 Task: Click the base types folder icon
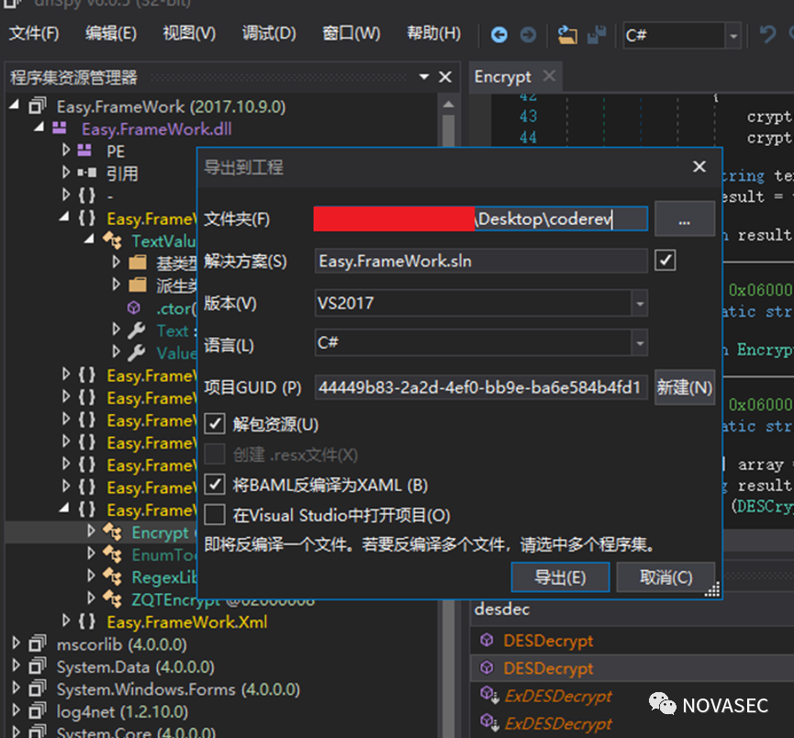[x=137, y=263]
